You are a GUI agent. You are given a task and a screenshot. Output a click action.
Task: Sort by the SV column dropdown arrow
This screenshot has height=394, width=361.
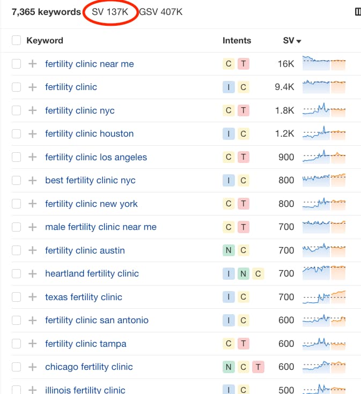299,41
